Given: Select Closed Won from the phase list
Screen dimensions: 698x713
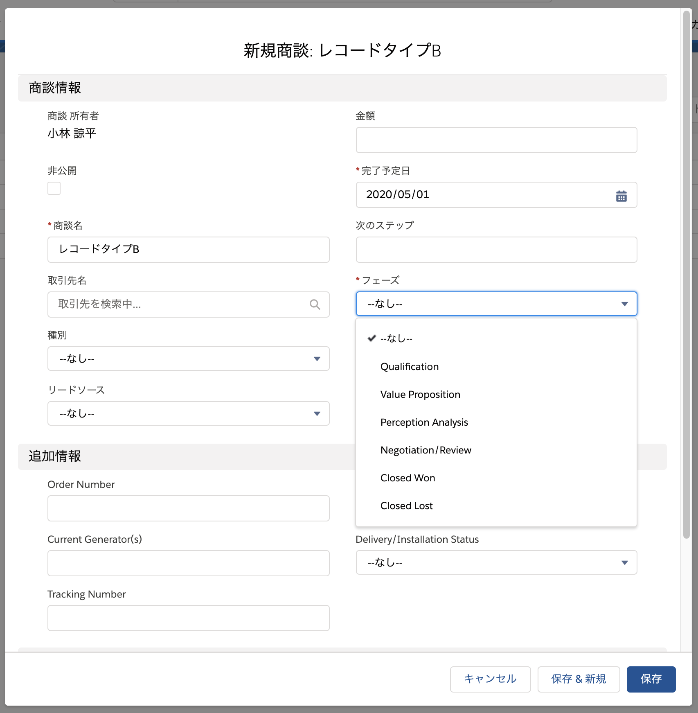Looking at the screenshot, I should 408,478.
